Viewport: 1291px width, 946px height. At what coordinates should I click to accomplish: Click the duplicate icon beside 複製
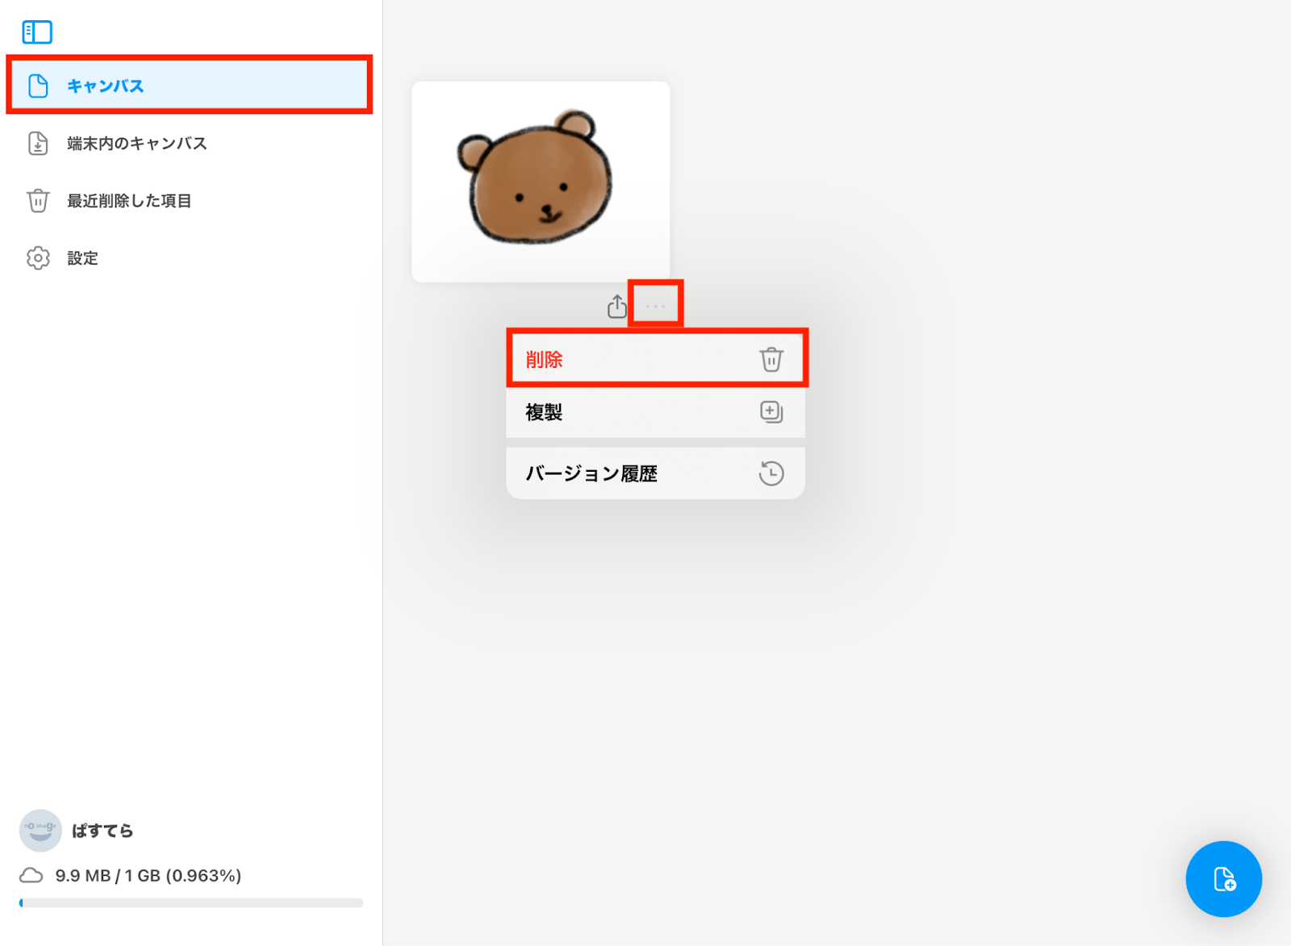click(x=771, y=412)
